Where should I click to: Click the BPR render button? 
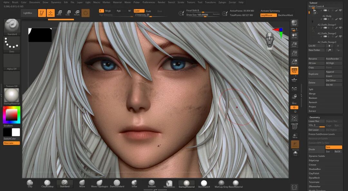(x=294, y=23)
